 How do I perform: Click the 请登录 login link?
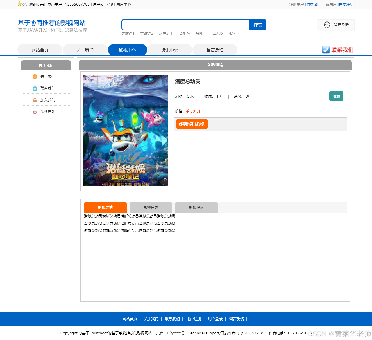pos(312,4)
